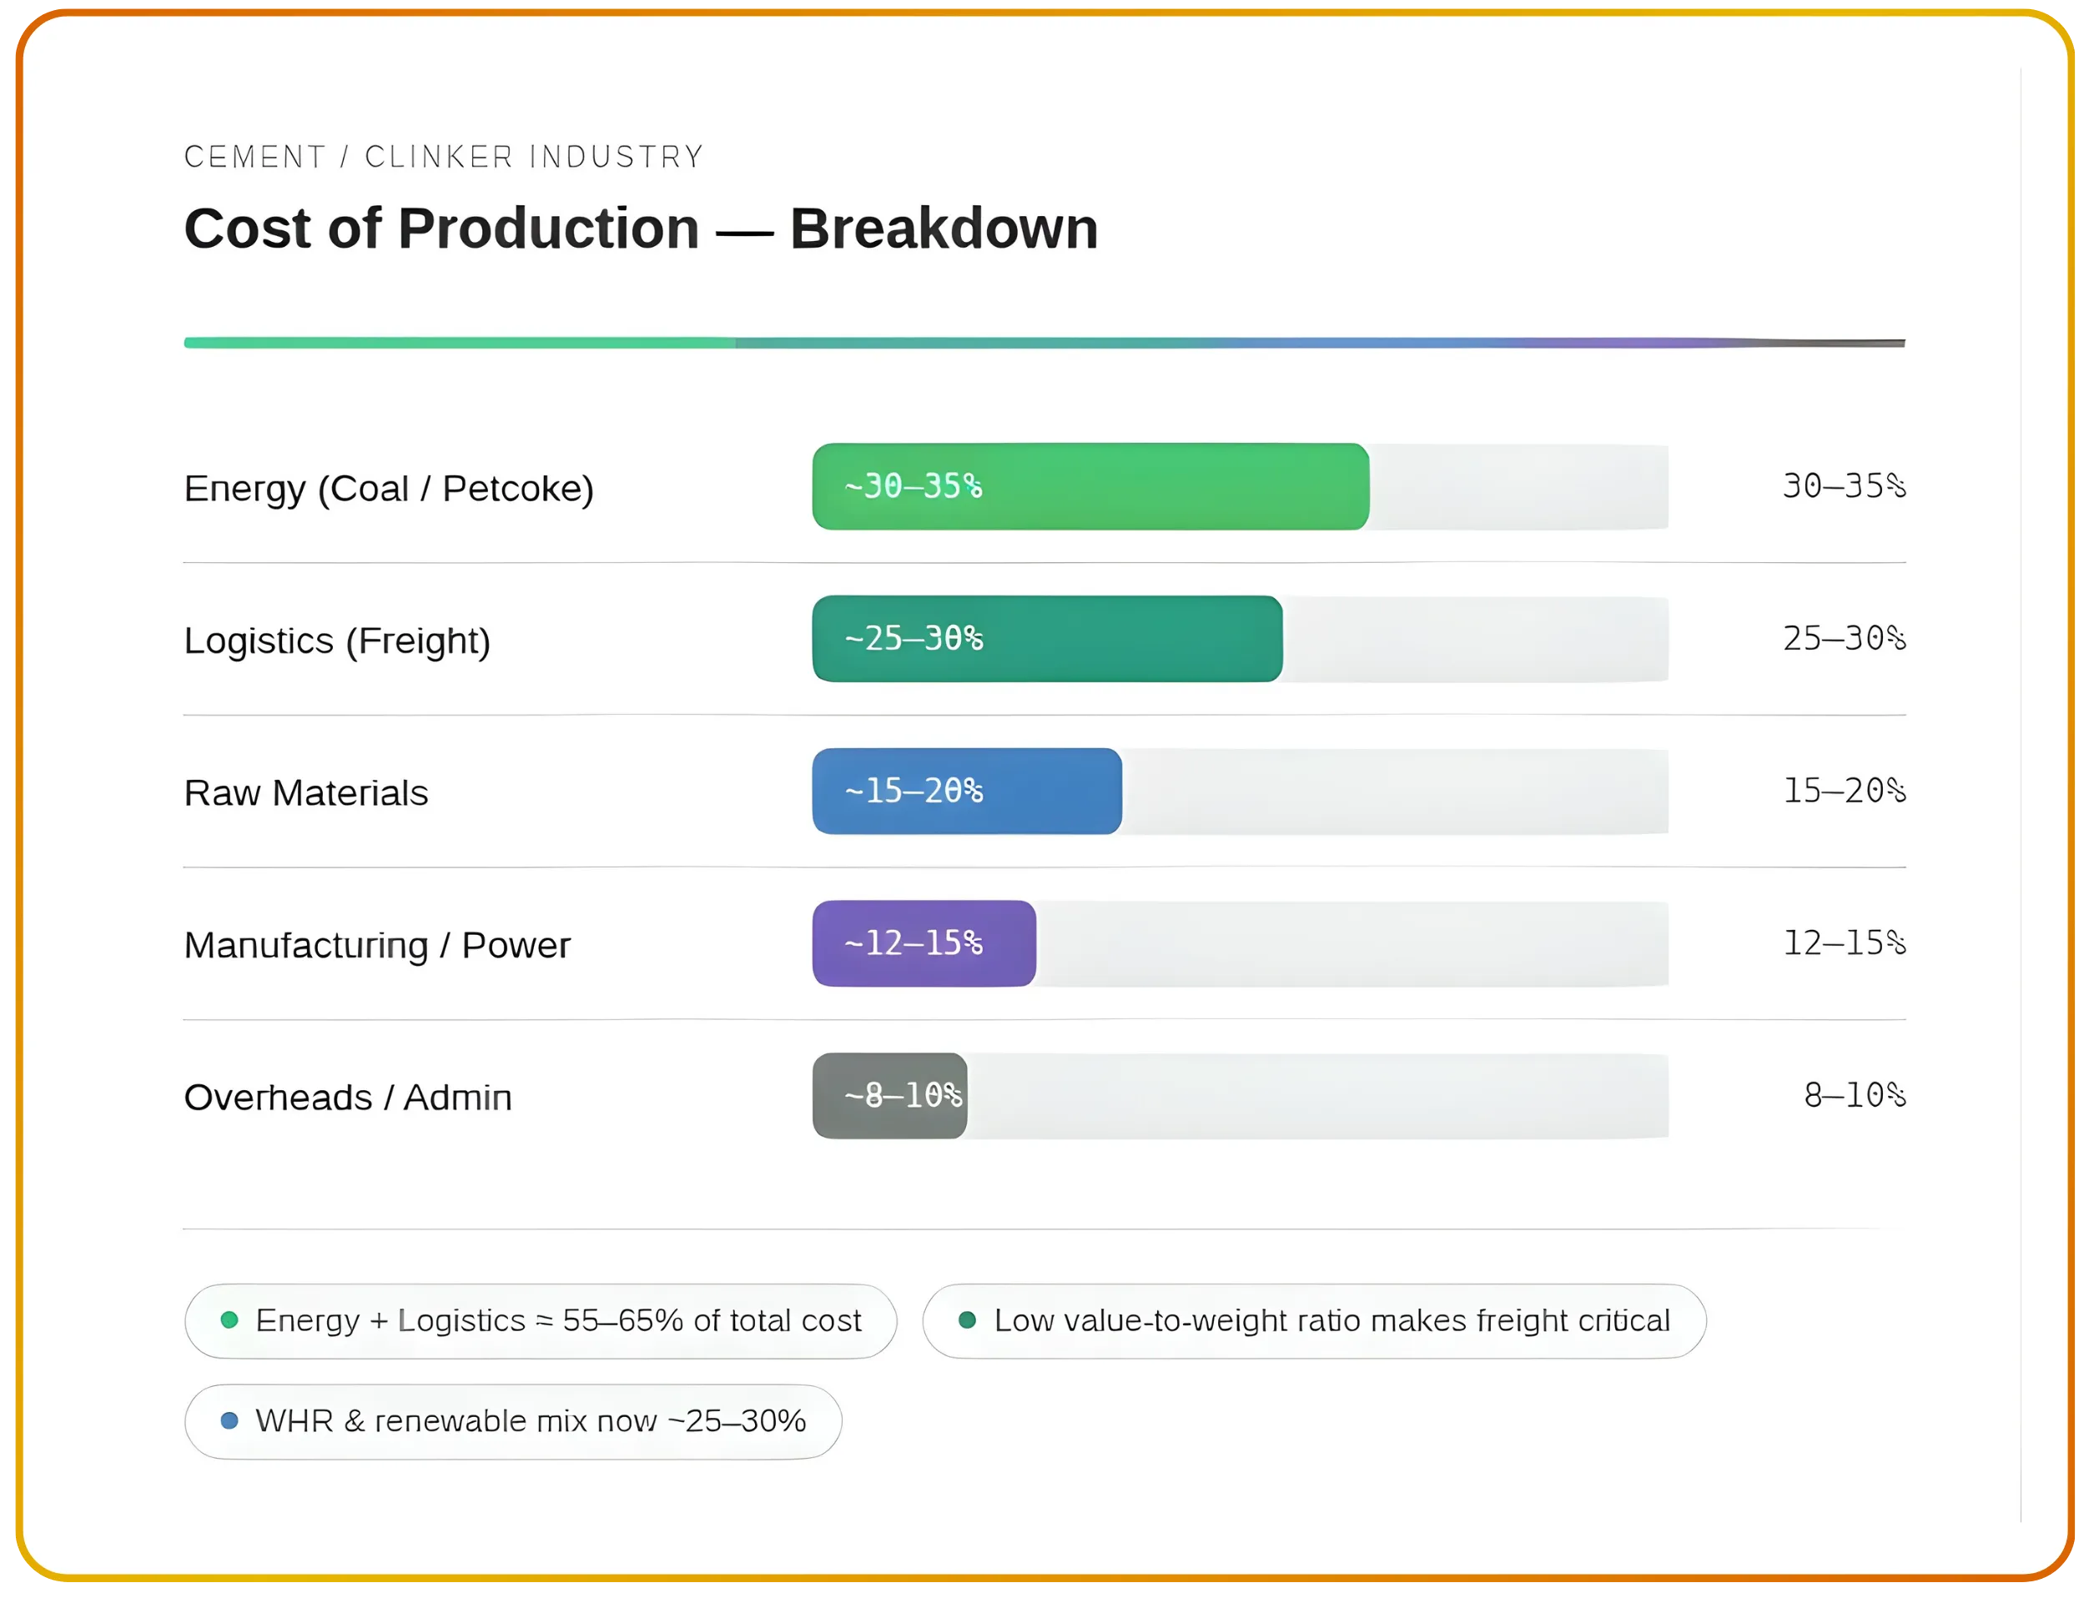This screenshot has width=2089, height=1603.
Task: Click the purple Manufacturing ~12–15% bar
Action: tap(924, 942)
